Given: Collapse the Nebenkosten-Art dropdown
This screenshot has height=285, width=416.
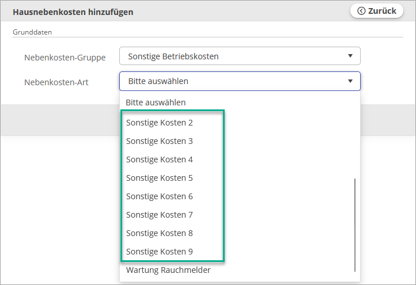Looking at the screenshot, I should pyautogui.click(x=239, y=81).
